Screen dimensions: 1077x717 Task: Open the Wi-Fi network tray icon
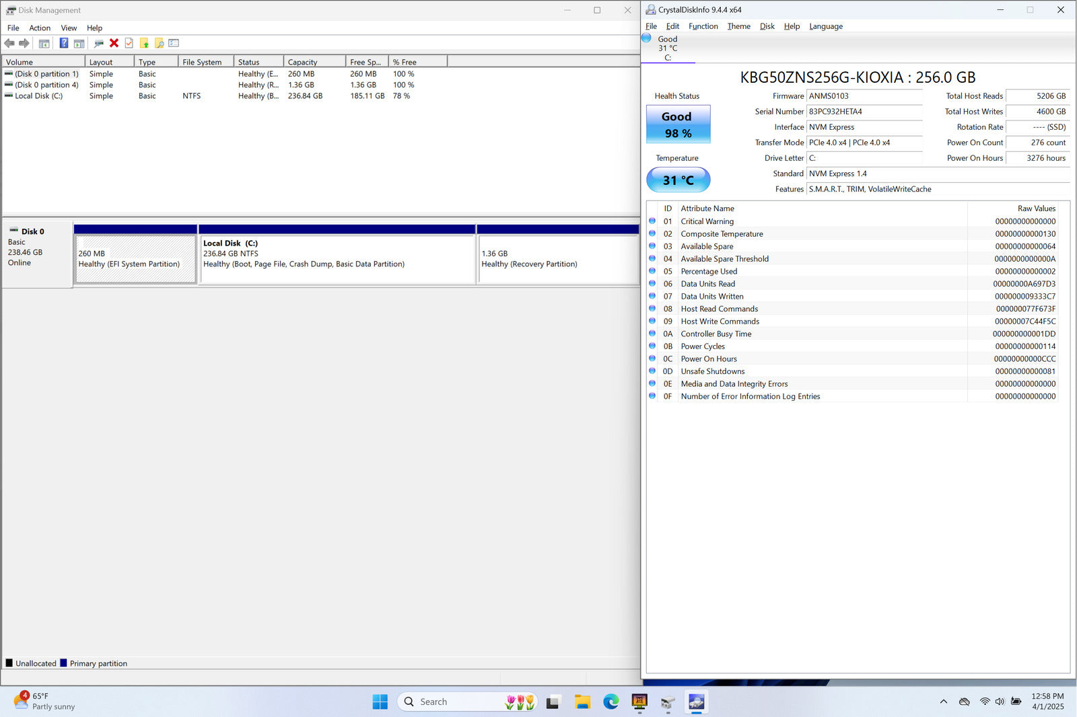coord(985,702)
